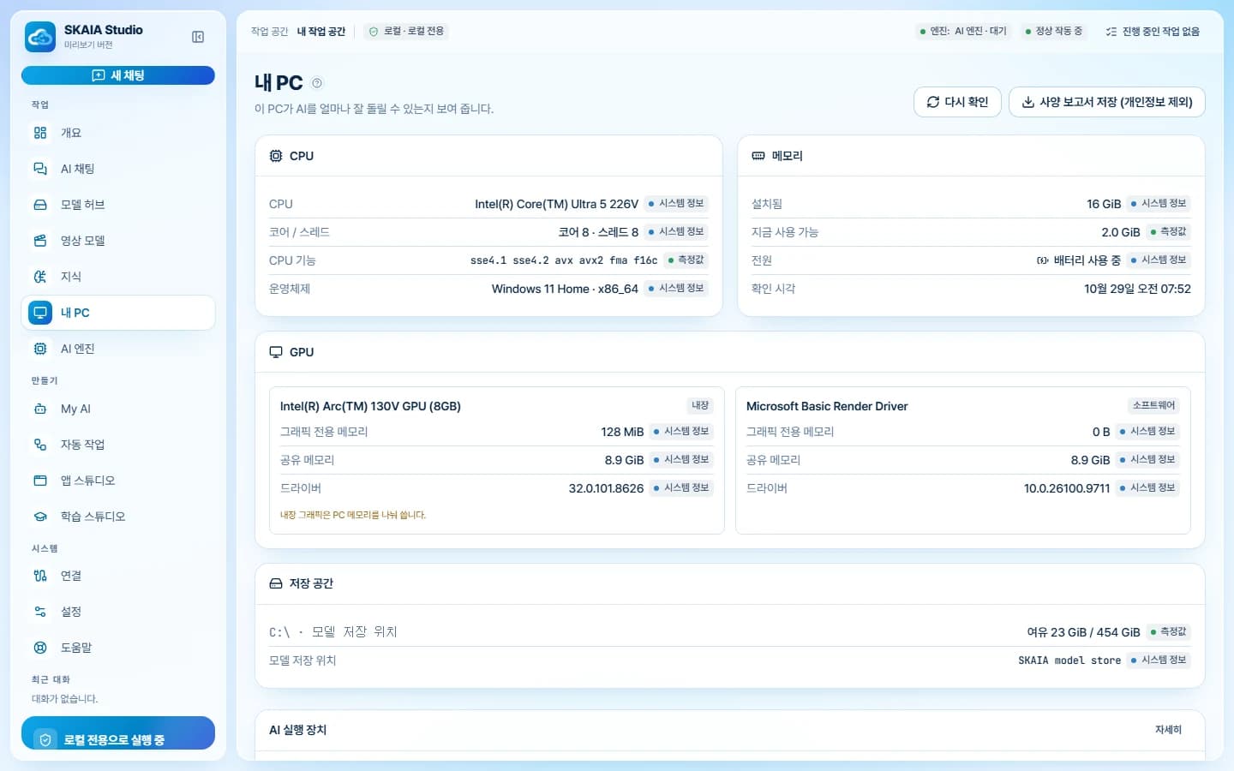
Task: Expand 자세히 in AI 실행 장치 section
Action: tap(1168, 730)
